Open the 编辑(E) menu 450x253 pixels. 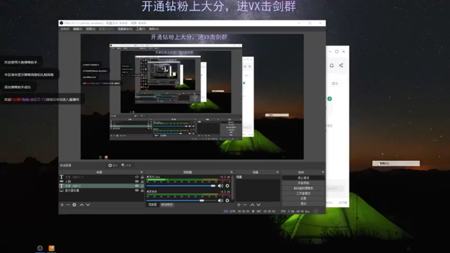78,29
